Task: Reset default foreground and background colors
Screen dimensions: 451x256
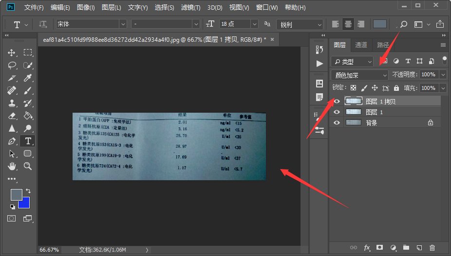Action: [x=12, y=206]
